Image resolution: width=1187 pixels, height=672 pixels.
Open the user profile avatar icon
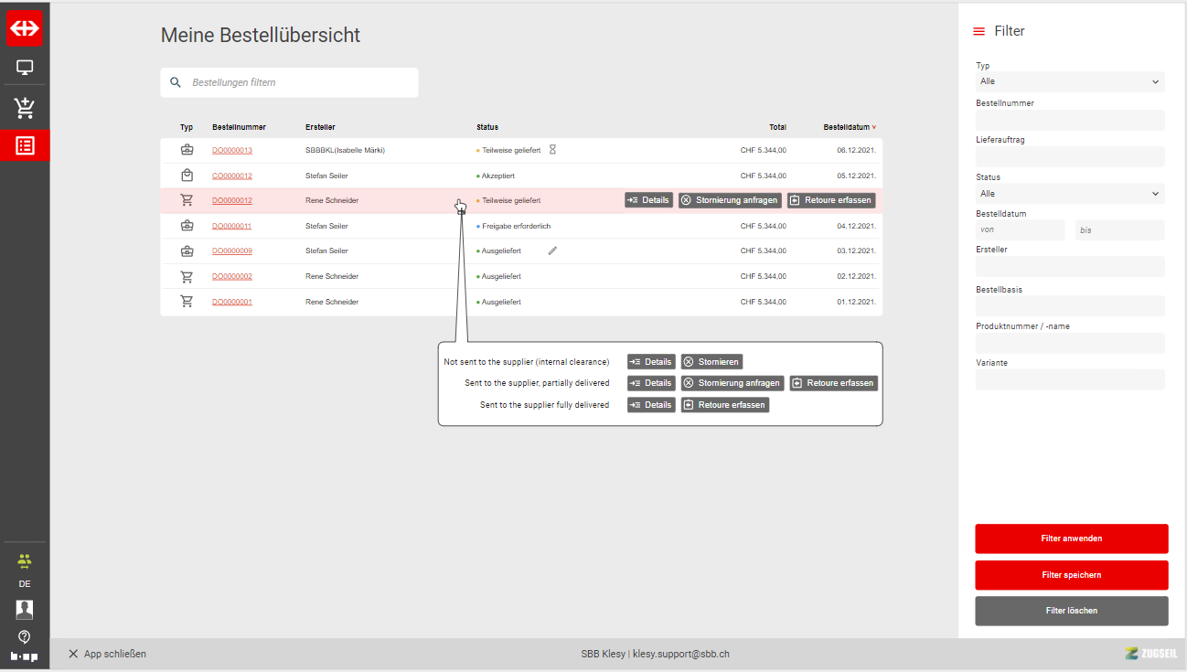coord(25,610)
